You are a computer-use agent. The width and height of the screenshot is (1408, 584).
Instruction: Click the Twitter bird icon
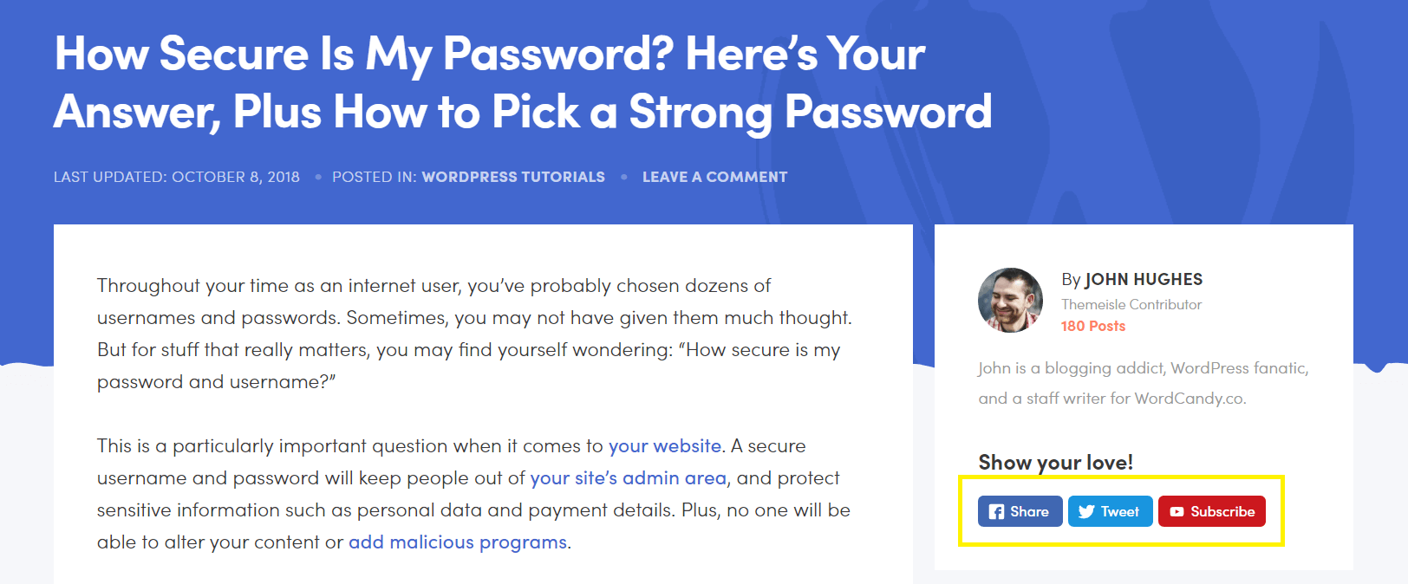[1086, 512]
